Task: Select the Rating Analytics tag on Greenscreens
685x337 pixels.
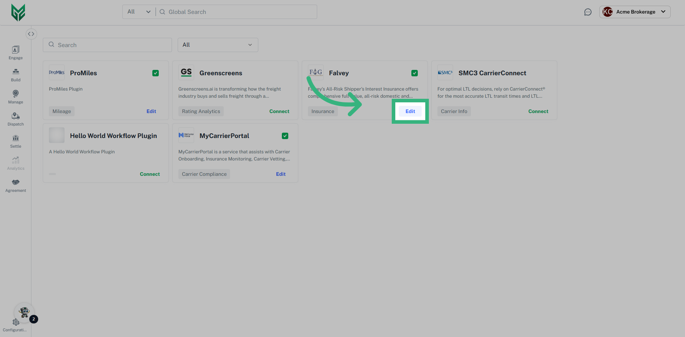Action: (201, 111)
